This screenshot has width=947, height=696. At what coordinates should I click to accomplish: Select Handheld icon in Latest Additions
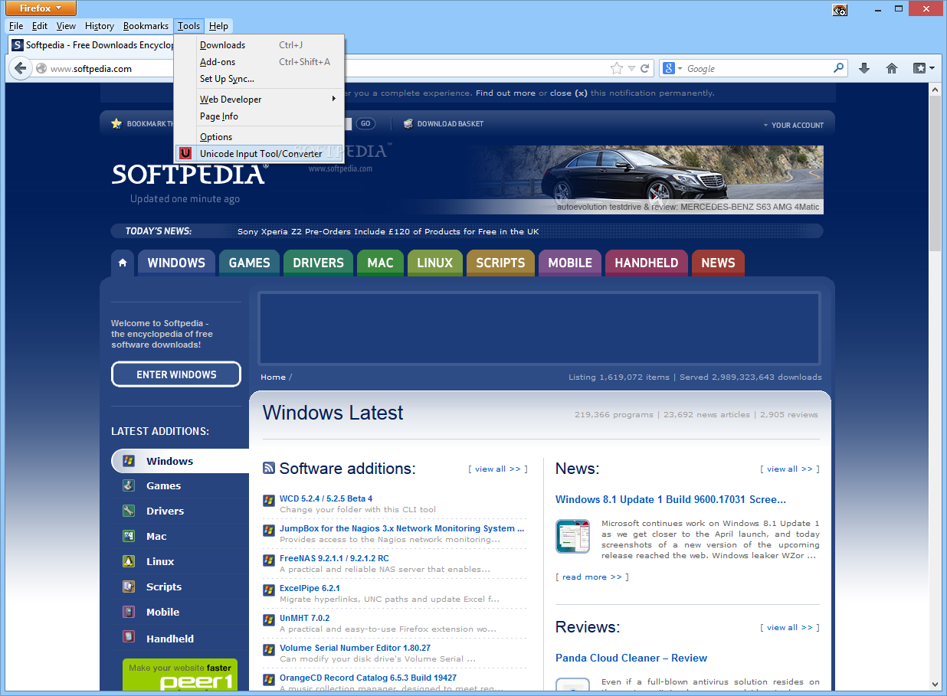129,637
